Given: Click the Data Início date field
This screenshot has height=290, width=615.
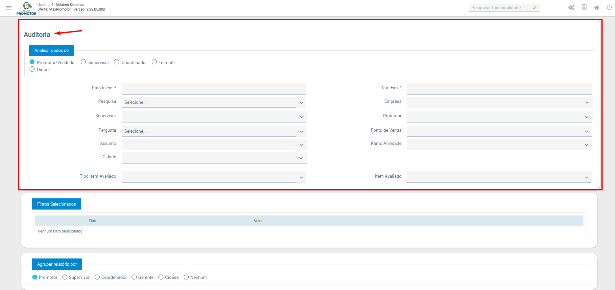Looking at the screenshot, I should click(214, 89).
